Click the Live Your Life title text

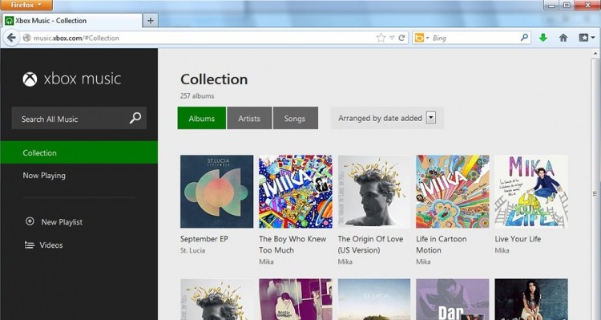pos(518,239)
